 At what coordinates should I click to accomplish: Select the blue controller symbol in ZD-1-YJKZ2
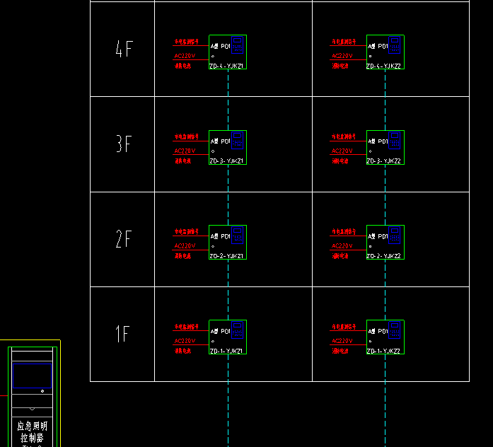(x=394, y=330)
